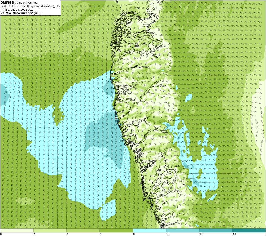Click legend scale label '6'
Image resolution: width=266 pixels, height=236 pixels.
coord(101,234)
